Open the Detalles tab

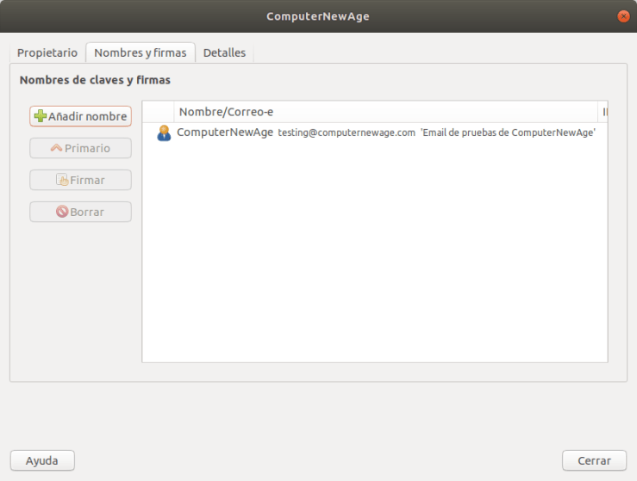coord(224,52)
